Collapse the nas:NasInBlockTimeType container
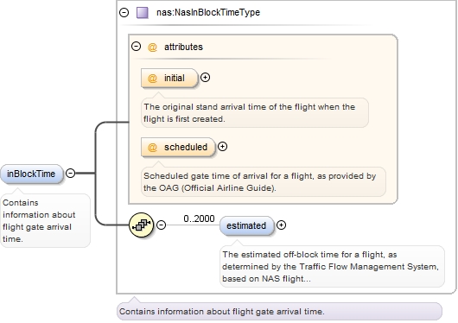This screenshot has height=323, width=458. pyautogui.click(x=124, y=12)
